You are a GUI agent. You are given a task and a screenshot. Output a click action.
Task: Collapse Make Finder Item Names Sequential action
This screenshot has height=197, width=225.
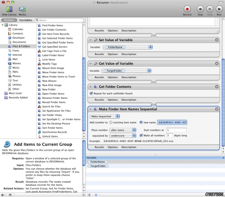click(91, 109)
